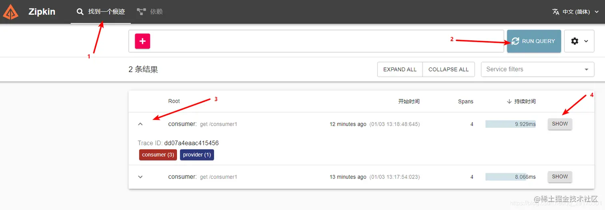Click the RUN QUERY button
This screenshot has width=605, height=210.
pos(534,41)
